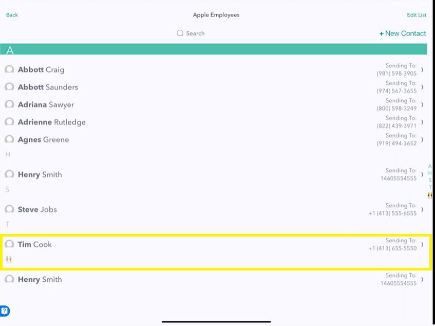Open details chevron for Abbott Saunders
Viewport: 435px width, 326px height.
click(x=422, y=87)
